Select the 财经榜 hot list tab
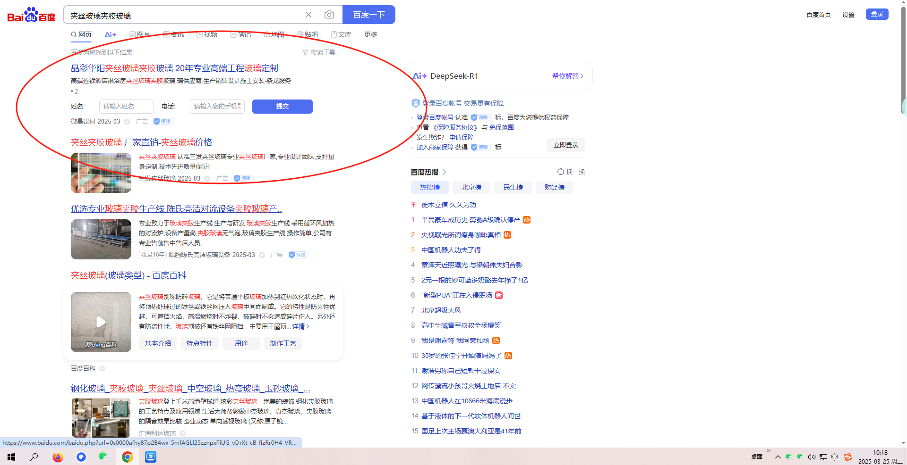The image size is (907, 465). click(555, 187)
